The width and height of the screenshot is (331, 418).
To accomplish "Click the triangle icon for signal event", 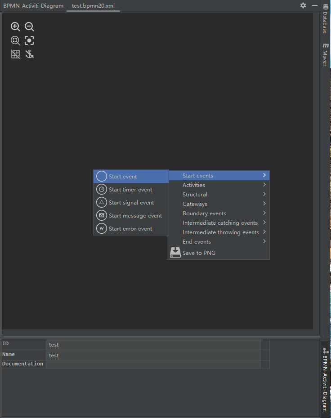I will [x=102, y=202].
